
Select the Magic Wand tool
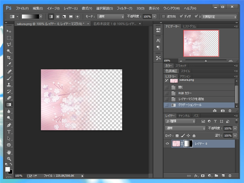coord(9,51)
